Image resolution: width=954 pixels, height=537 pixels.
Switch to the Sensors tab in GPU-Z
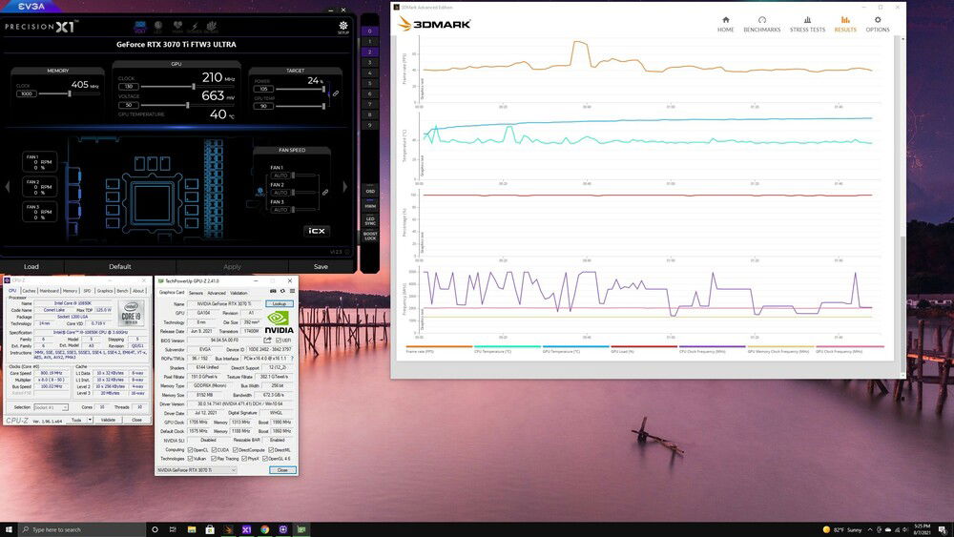coord(194,293)
